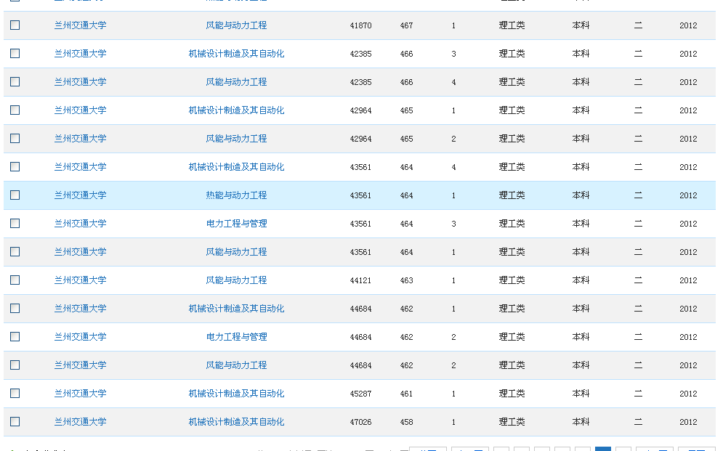Open 风能与动力工程 link with rank 44121
This screenshot has height=451, width=723.
coord(236,280)
